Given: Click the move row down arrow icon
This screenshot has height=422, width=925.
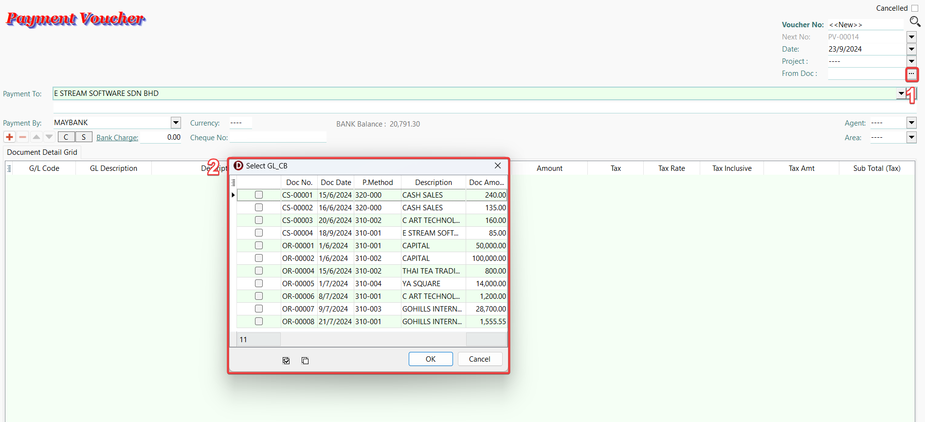Looking at the screenshot, I should (49, 137).
